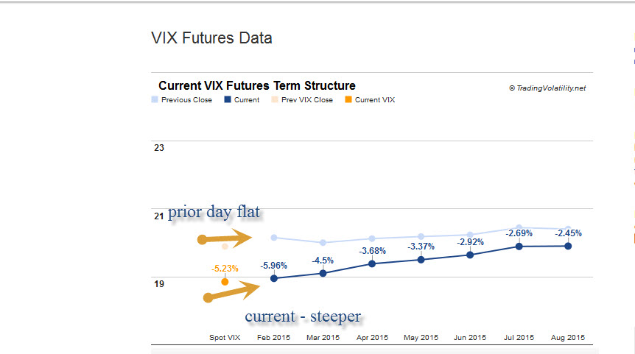Image resolution: width=635 pixels, height=354 pixels.
Task: Click the 'Current VIX Futures Term Structure' chart title
Action: click(257, 85)
